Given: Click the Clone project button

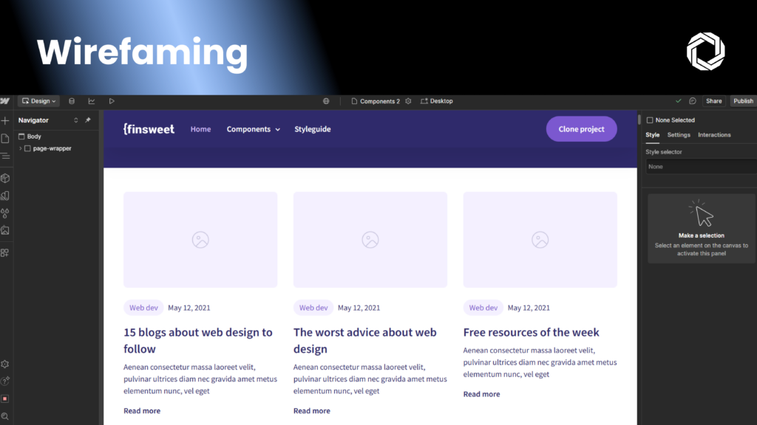Looking at the screenshot, I should pos(581,129).
